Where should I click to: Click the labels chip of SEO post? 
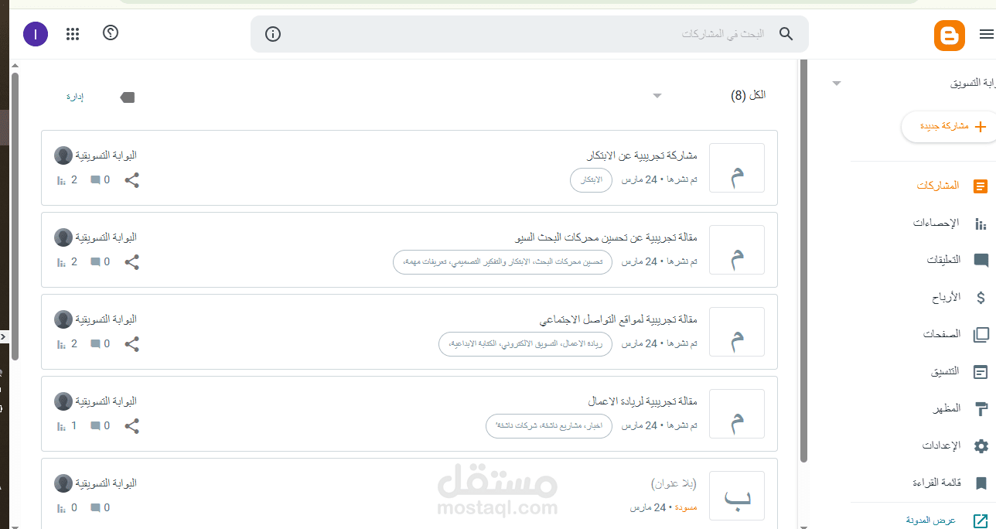[503, 261]
